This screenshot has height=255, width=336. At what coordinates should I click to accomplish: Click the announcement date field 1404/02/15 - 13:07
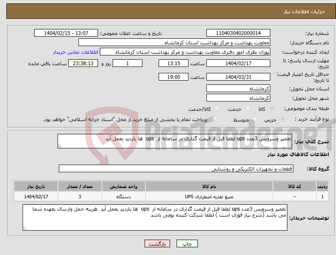point(66,33)
